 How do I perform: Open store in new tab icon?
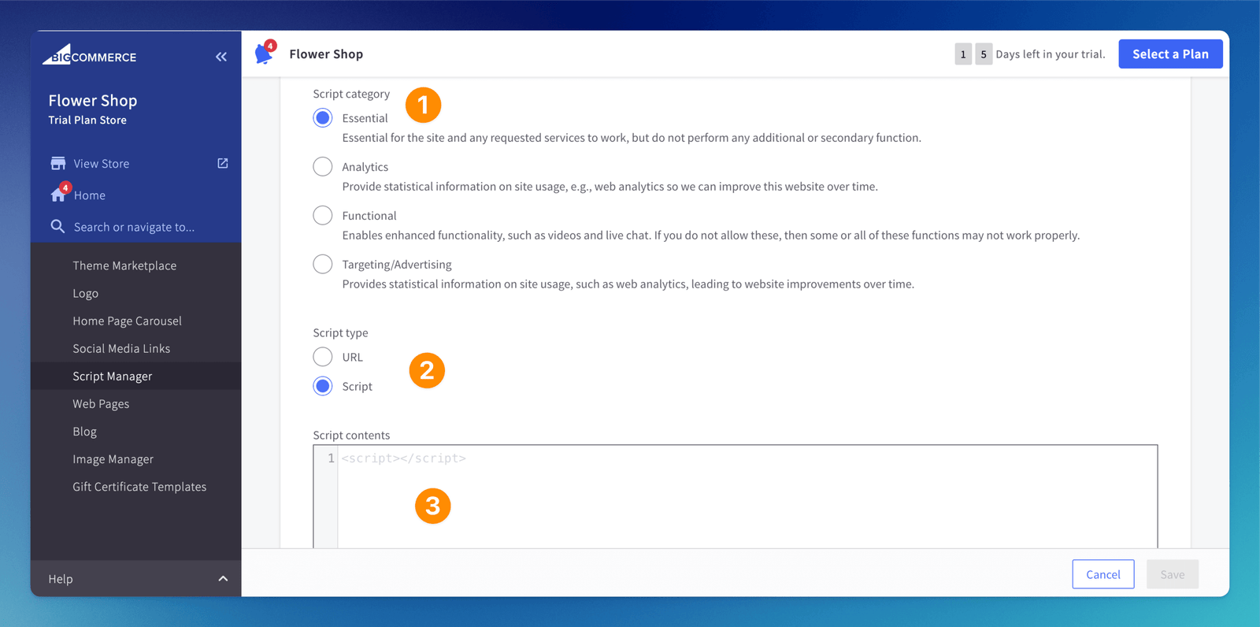pos(223,163)
